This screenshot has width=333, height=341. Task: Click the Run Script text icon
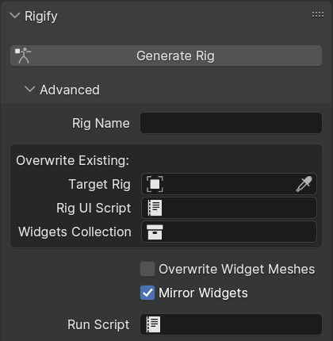(x=153, y=324)
